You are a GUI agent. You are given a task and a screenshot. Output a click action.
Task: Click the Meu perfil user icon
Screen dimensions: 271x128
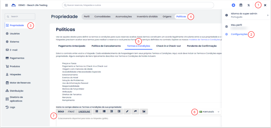coord(227,26)
